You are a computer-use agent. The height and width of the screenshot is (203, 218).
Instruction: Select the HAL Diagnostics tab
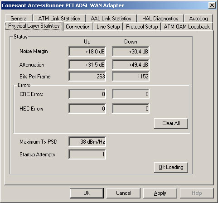tap(160, 18)
